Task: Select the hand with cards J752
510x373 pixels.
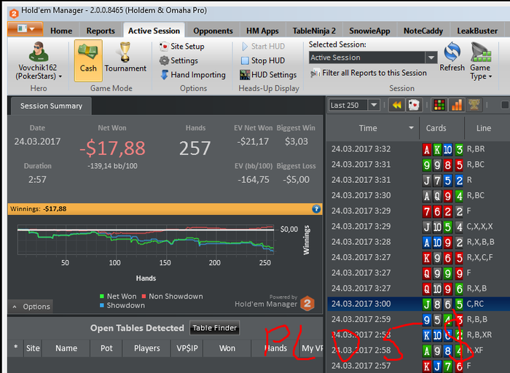Action: point(418,180)
